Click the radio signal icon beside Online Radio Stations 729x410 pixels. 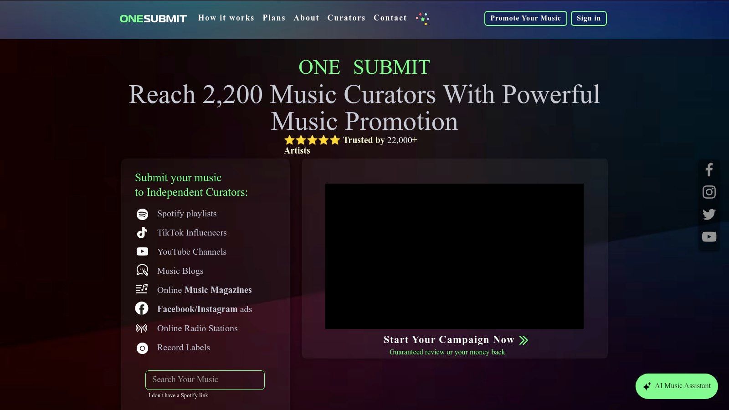pyautogui.click(x=142, y=328)
